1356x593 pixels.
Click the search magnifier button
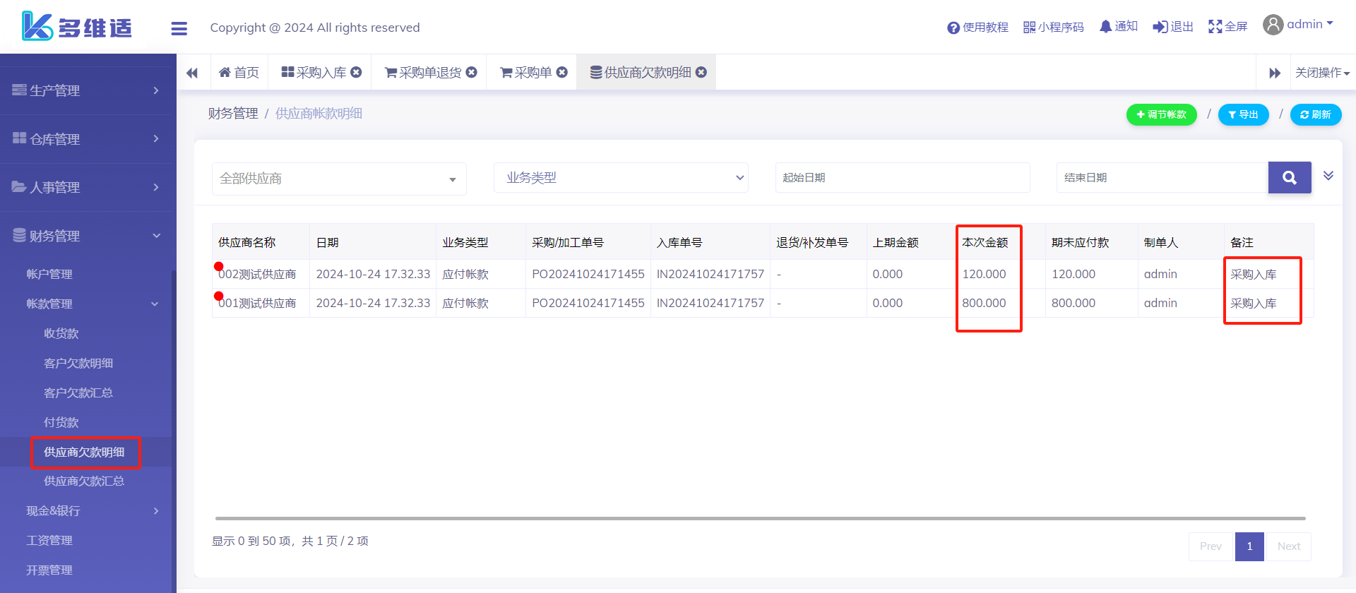coord(1289,178)
